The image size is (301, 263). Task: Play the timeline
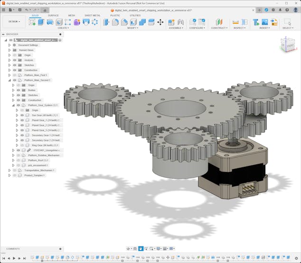click(14, 258)
